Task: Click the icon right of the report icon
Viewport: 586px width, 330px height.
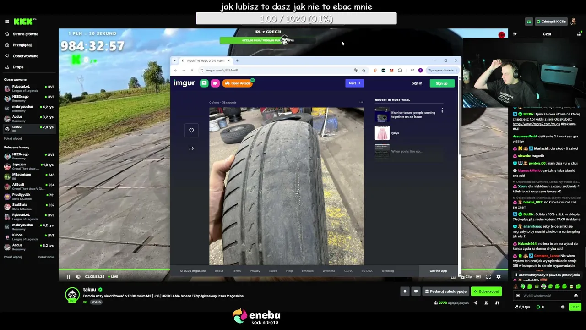Action: tap(497, 303)
